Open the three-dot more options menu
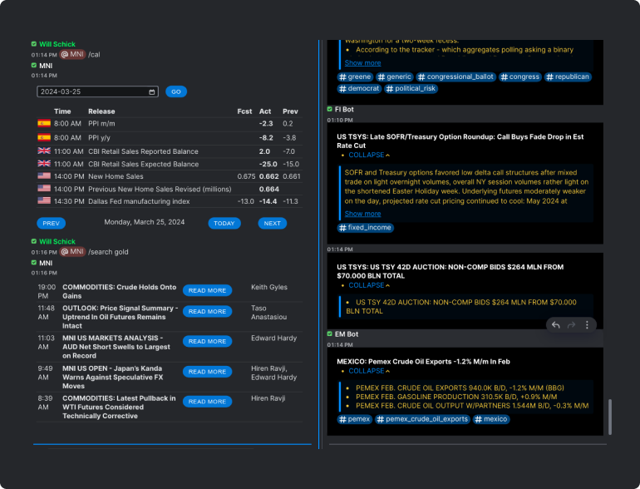 [587, 325]
